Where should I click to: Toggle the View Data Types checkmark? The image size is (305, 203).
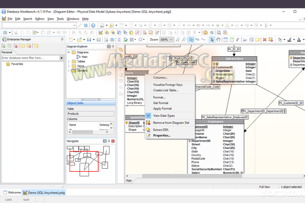tap(148, 115)
